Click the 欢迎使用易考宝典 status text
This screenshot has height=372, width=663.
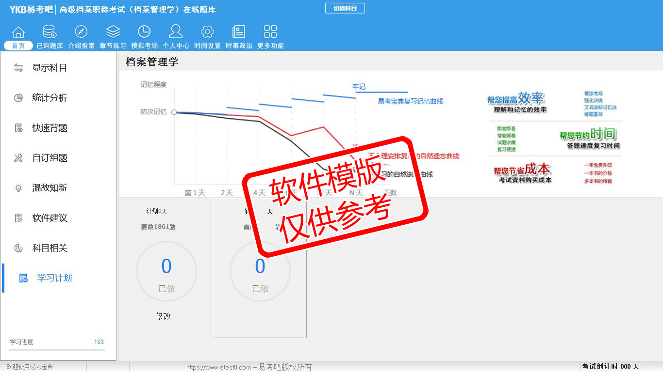(30, 367)
